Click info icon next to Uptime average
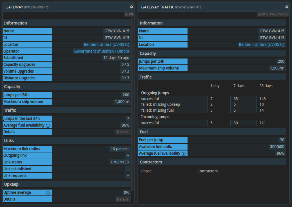Image resolution: width=292 pixels, height=207 pixels. (x=48, y=193)
